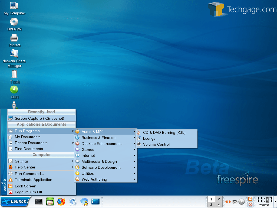Choose Lock Screen in the Launch menu

pyautogui.click(x=42, y=186)
